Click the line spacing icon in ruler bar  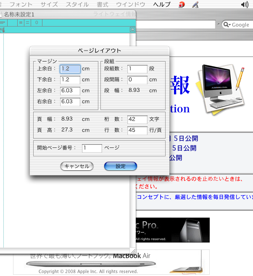[27, 22]
